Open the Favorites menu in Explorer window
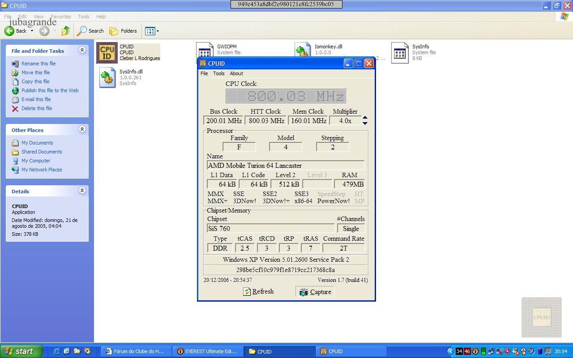Viewport: 573px width, 358px height. coord(60,17)
